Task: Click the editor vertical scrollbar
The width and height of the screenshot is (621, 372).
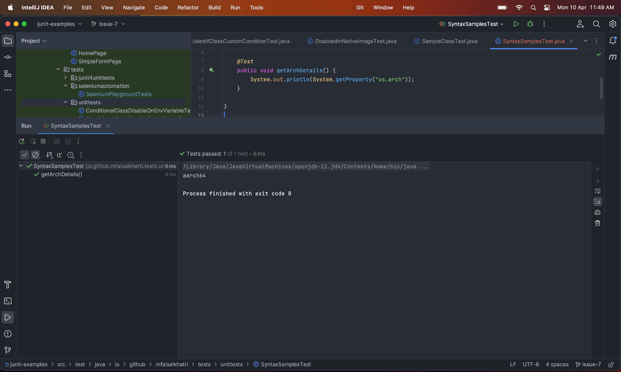Action: pyautogui.click(x=601, y=88)
